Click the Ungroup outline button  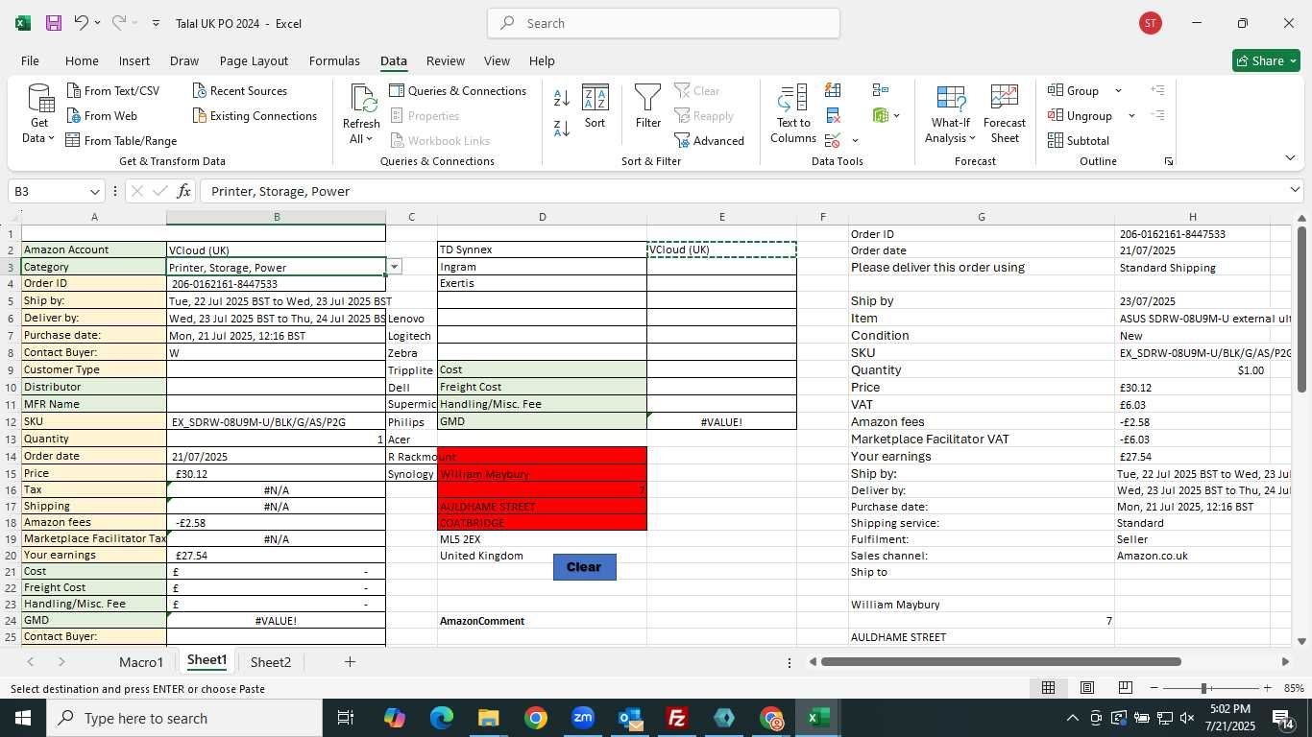pos(1081,115)
